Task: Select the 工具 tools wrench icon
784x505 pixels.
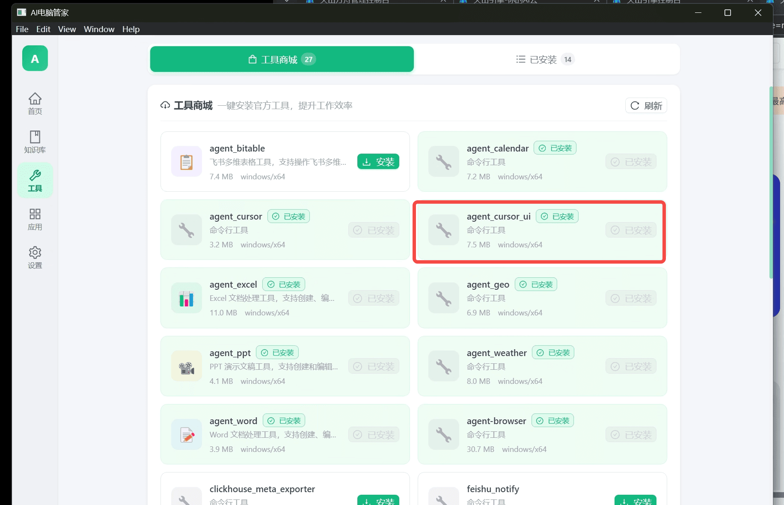Action: tap(35, 180)
